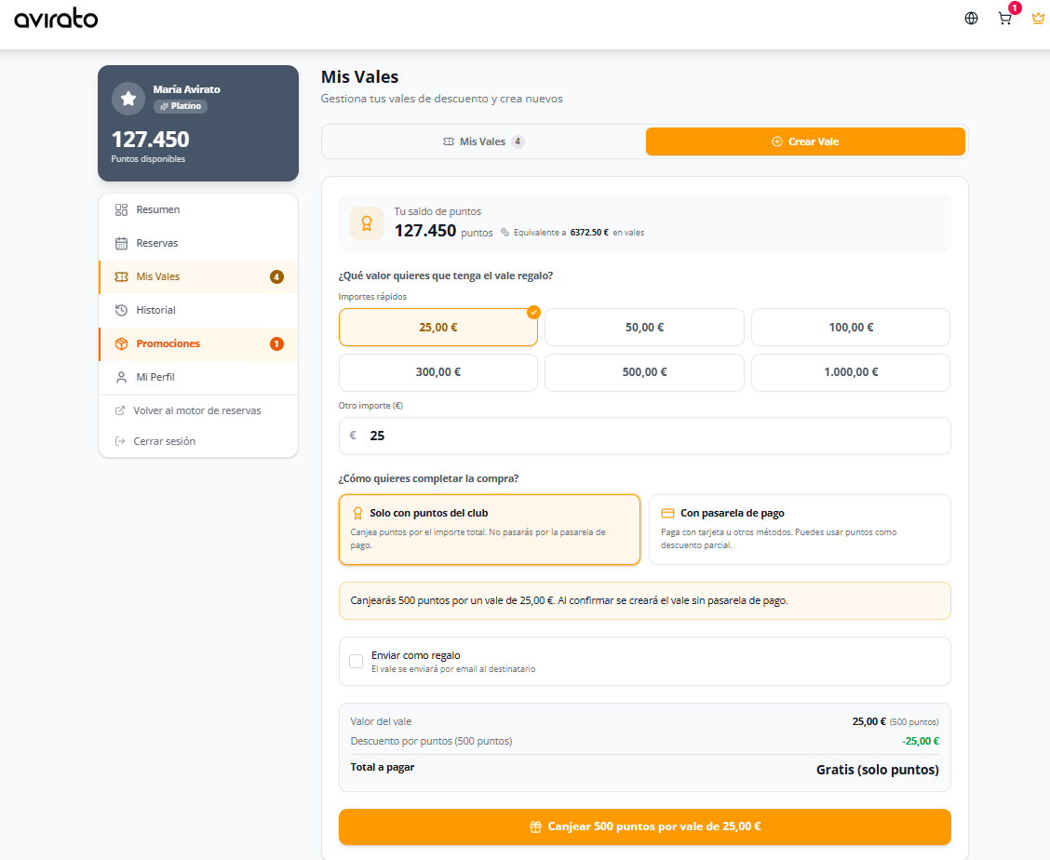Open Mis Vales in sidebar menu
1050x860 pixels.
tap(198, 276)
